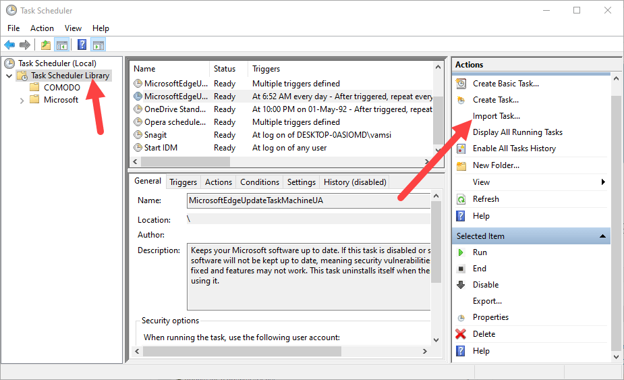The width and height of the screenshot is (624, 380).
Task: Click the Task Scheduler Library folder icon
Action: [22, 76]
